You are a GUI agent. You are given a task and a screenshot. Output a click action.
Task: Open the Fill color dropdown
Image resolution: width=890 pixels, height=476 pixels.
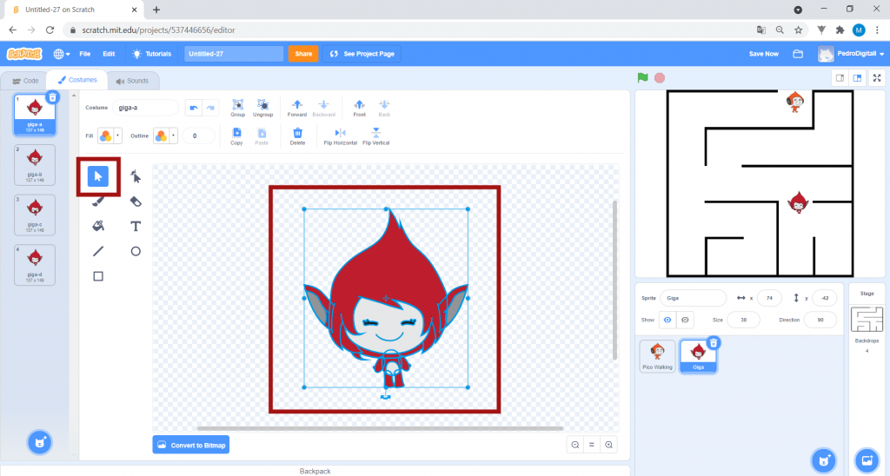tap(110, 136)
